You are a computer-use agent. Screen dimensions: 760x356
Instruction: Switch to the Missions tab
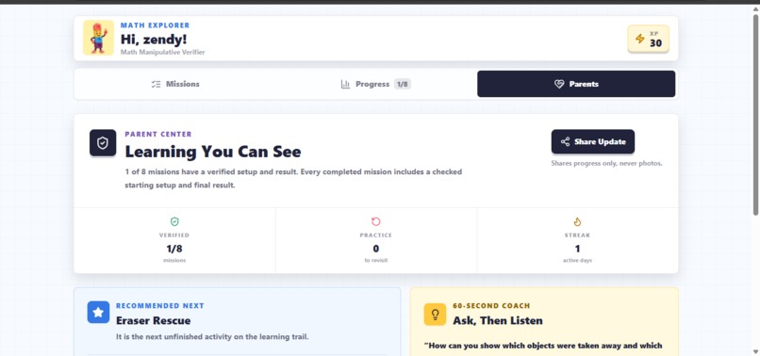point(175,84)
